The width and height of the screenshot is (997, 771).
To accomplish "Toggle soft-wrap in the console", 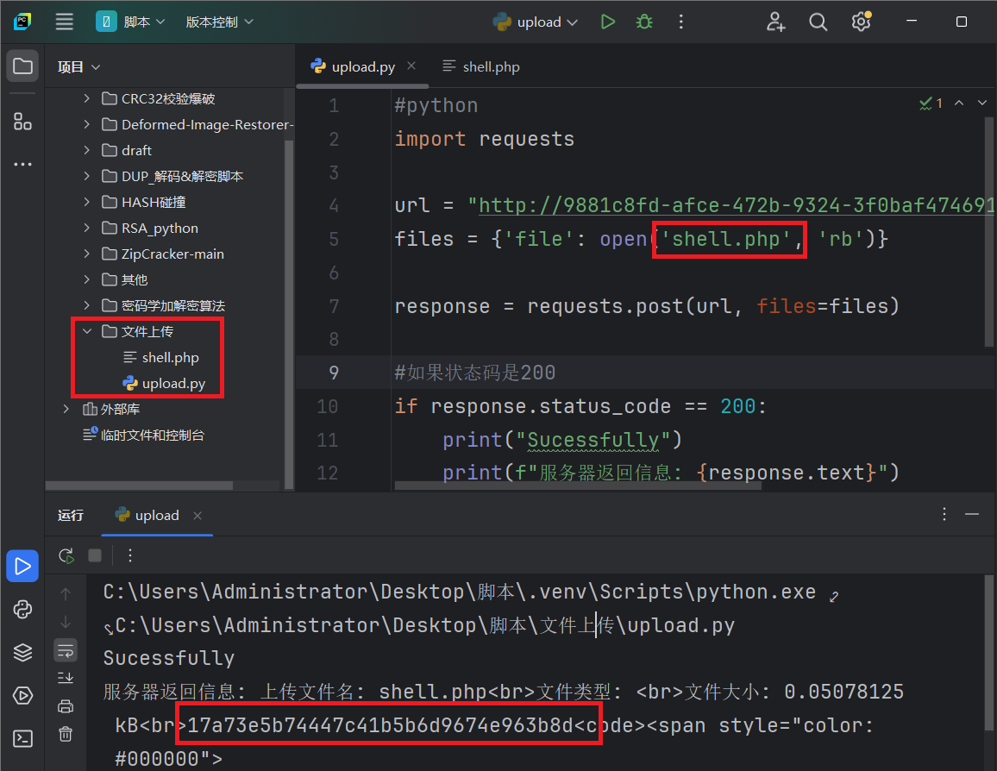I will (x=66, y=650).
